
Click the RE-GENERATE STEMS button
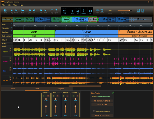(x=102, y=101)
